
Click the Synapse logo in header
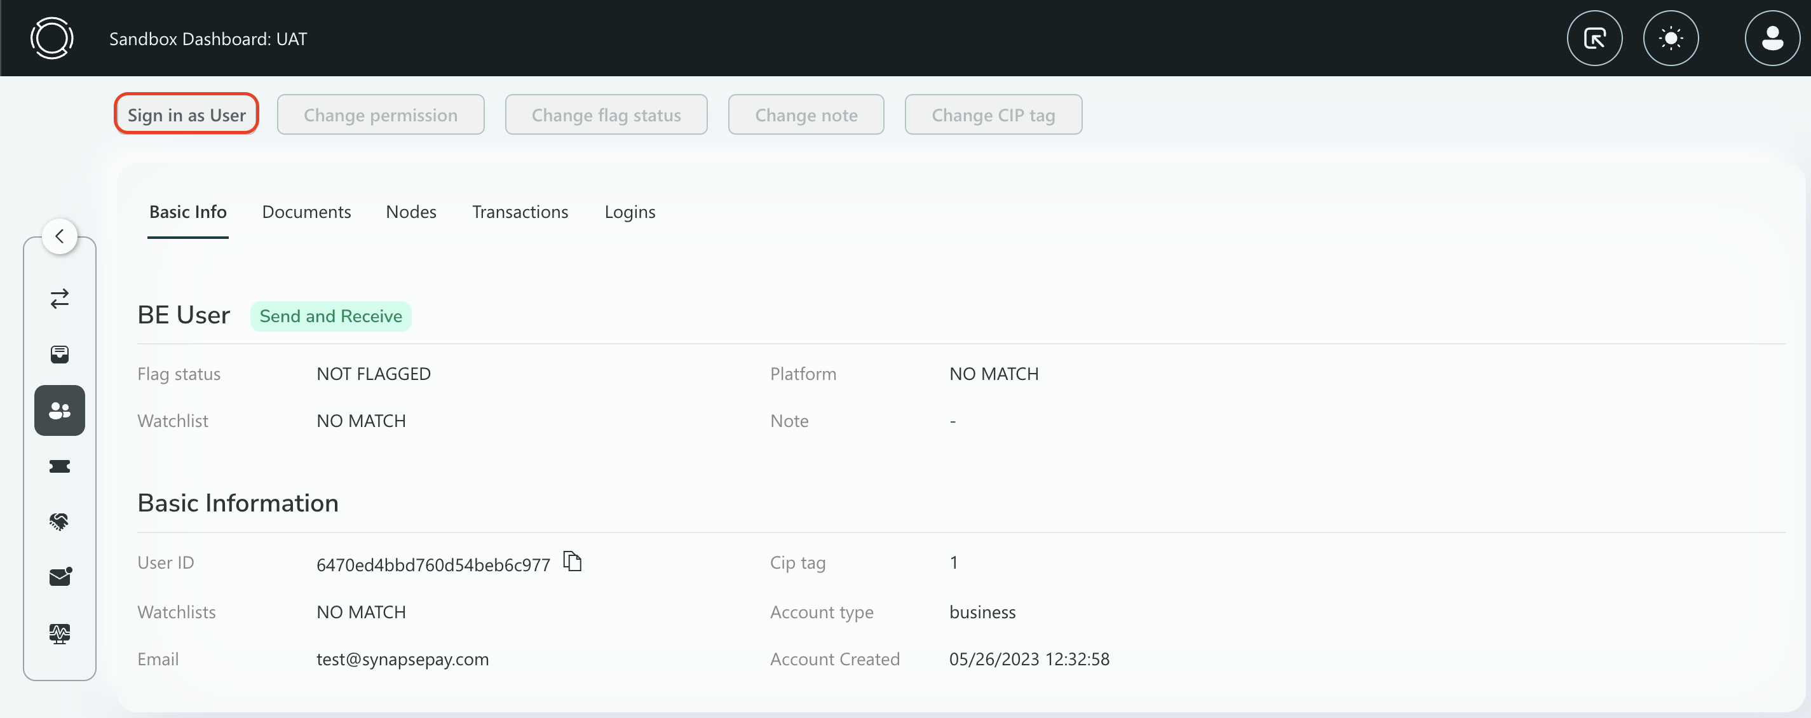pos(51,38)
